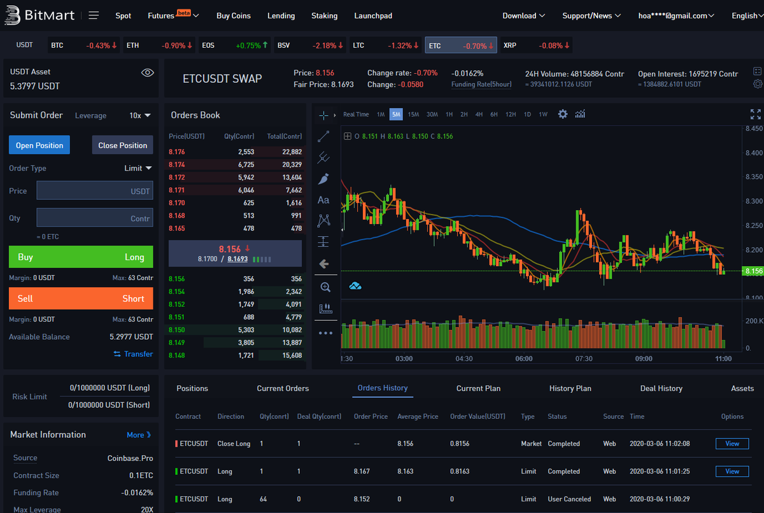Open the hamburger menu next to BitMart logo
Screen dimensions: 764x513
click(94, 15)
